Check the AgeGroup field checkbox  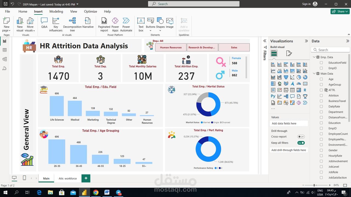click(x=321, y=85)
